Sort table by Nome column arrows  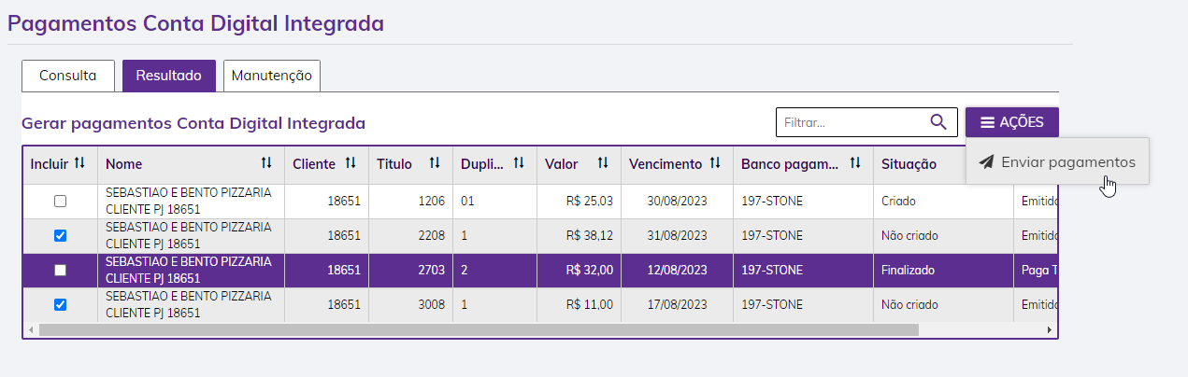(266, 163)
